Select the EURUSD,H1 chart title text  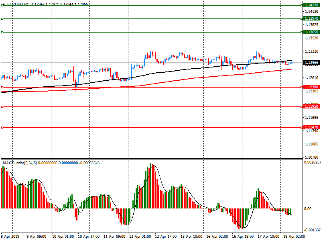tap(18, 4)
